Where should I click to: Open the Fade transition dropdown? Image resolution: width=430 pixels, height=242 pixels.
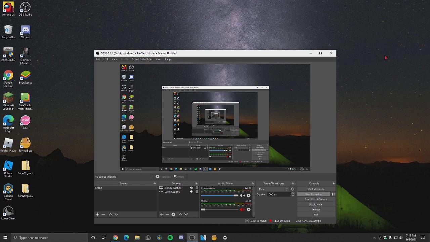pos(273,189)
